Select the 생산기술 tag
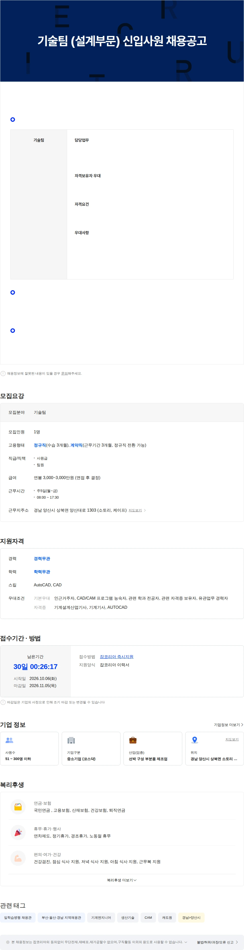 128,917
